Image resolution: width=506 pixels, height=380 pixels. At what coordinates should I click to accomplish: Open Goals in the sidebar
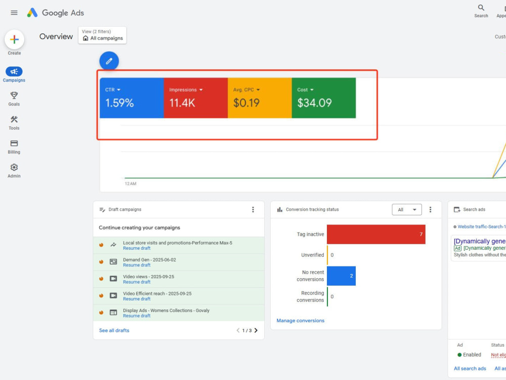(x=14, y=99)
